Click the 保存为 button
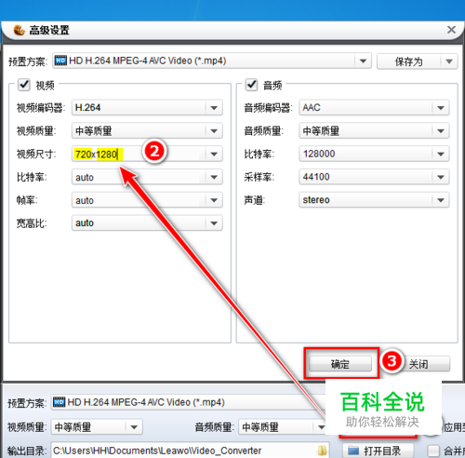This screenshot has width=465, height=458. click(x=408, y=61)
